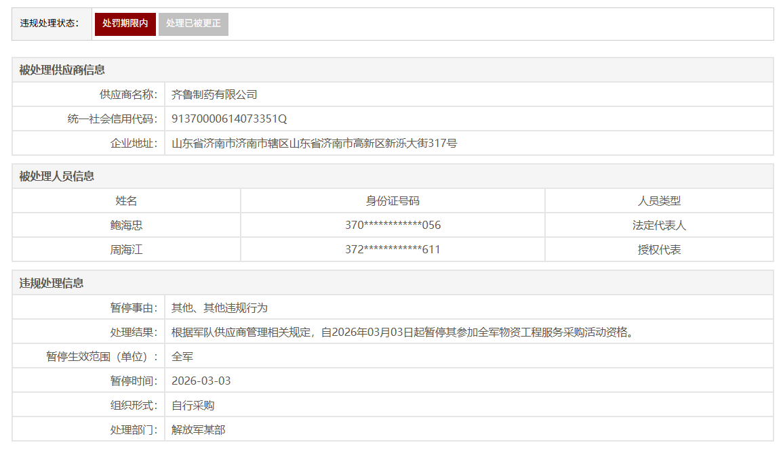The width and height of the screenshot is (783, 449).
Task: Click the 供应商名称 field label
Action: point(128,94)
